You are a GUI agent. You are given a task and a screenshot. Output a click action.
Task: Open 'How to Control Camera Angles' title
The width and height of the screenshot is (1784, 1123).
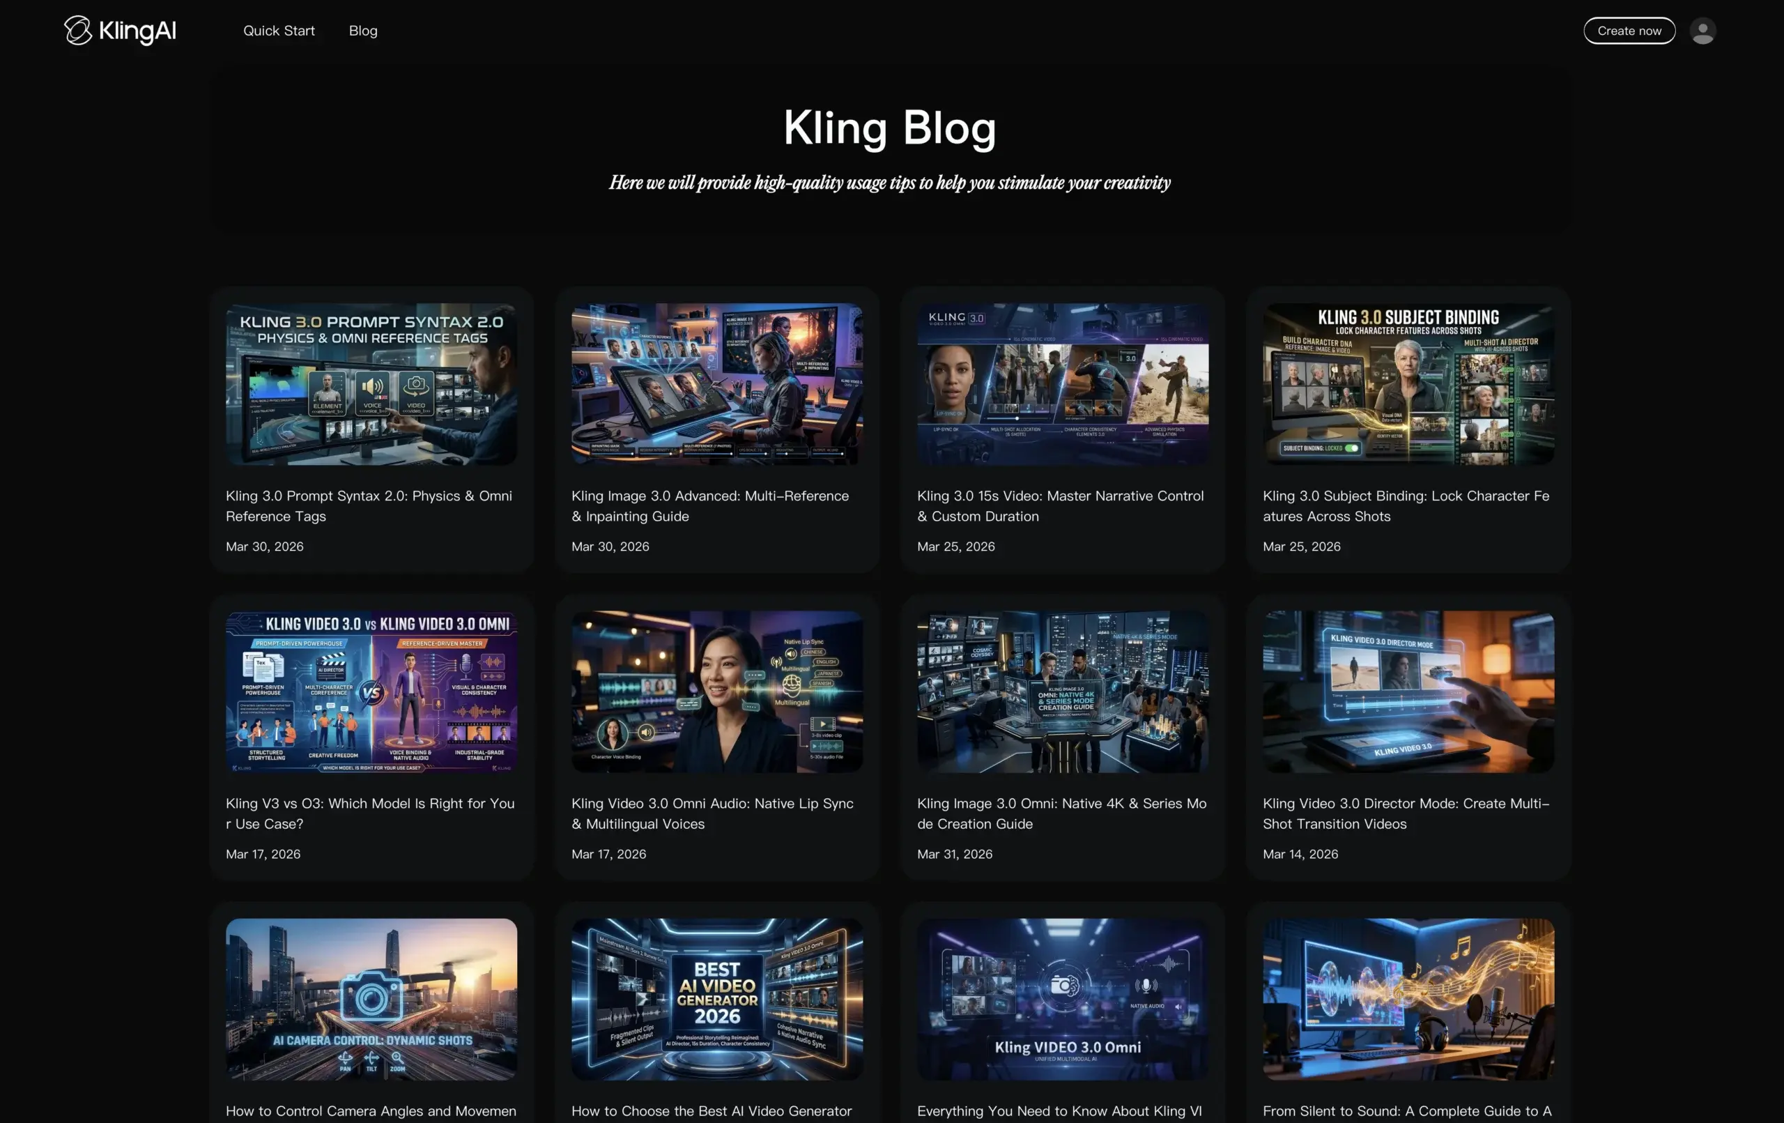click(x=371, y=1110)
